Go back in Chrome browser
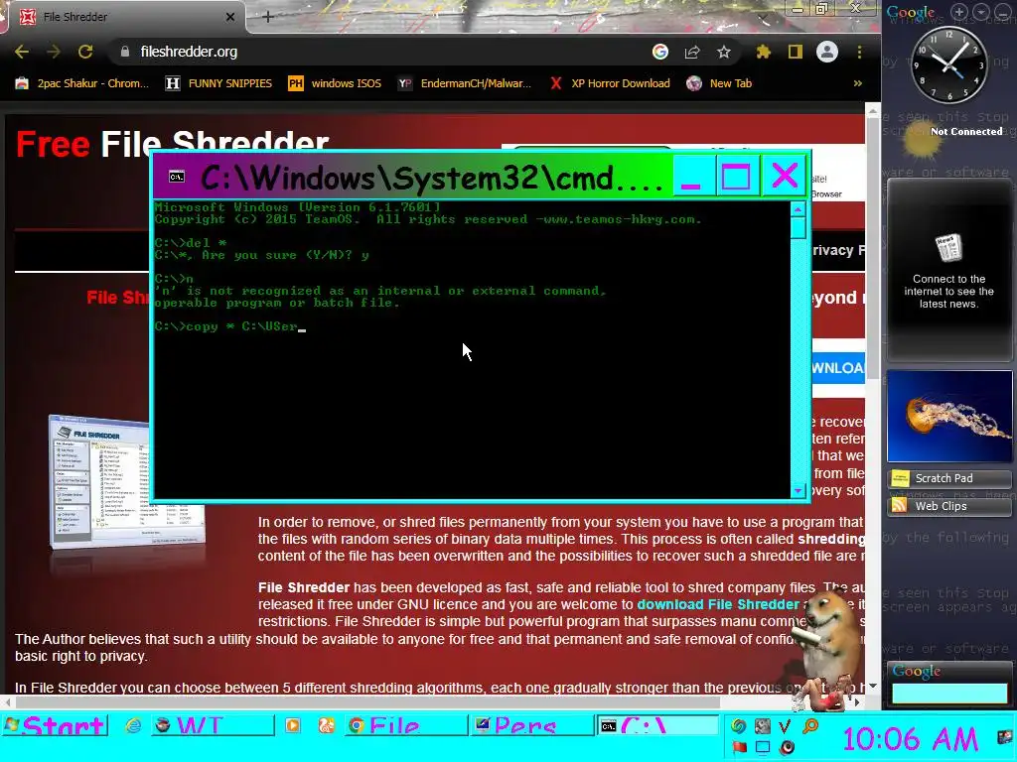Viewport: 1017px width, 762px height. pos(22,52)
